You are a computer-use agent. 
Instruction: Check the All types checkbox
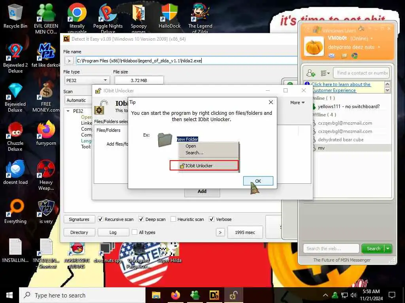pos(134,232)
